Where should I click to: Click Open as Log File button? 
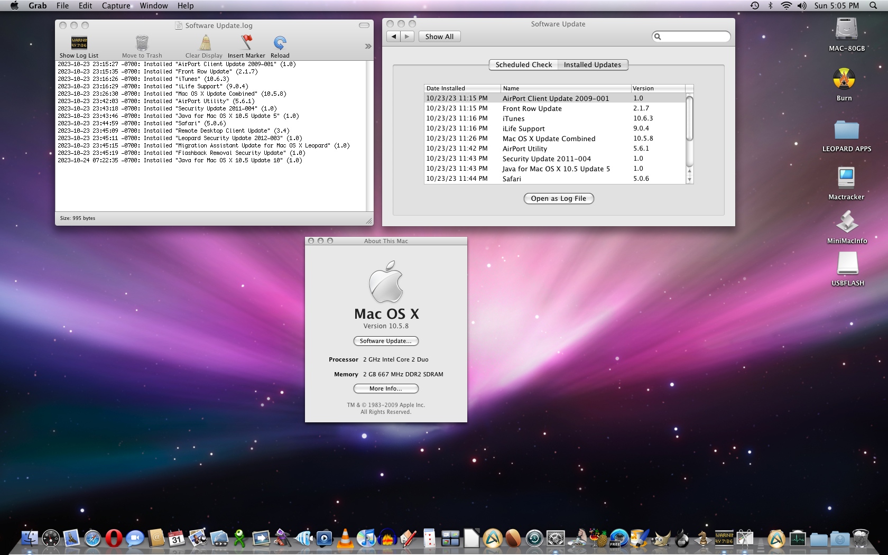[559, 198]
